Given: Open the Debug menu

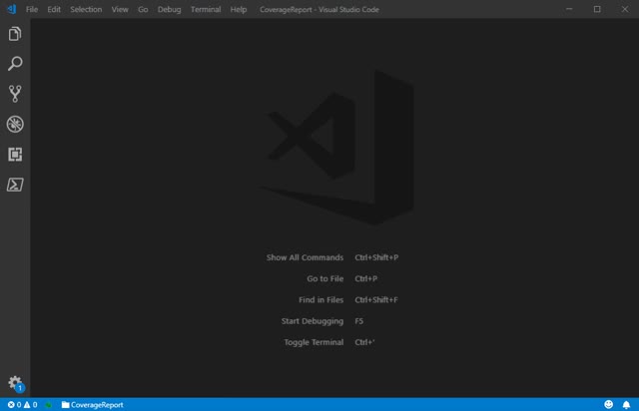Looking at the screenshot, I should (169, 9).
